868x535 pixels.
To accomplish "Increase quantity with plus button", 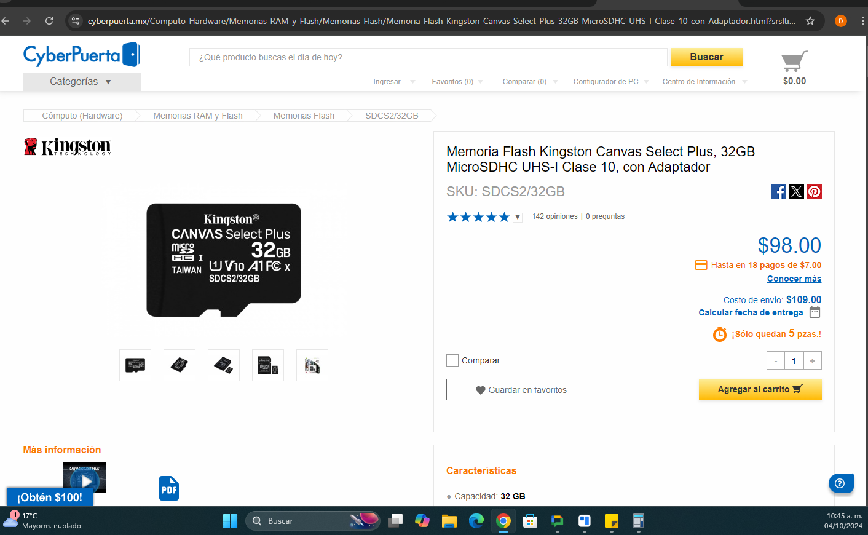I will click(x=812, y=361).
